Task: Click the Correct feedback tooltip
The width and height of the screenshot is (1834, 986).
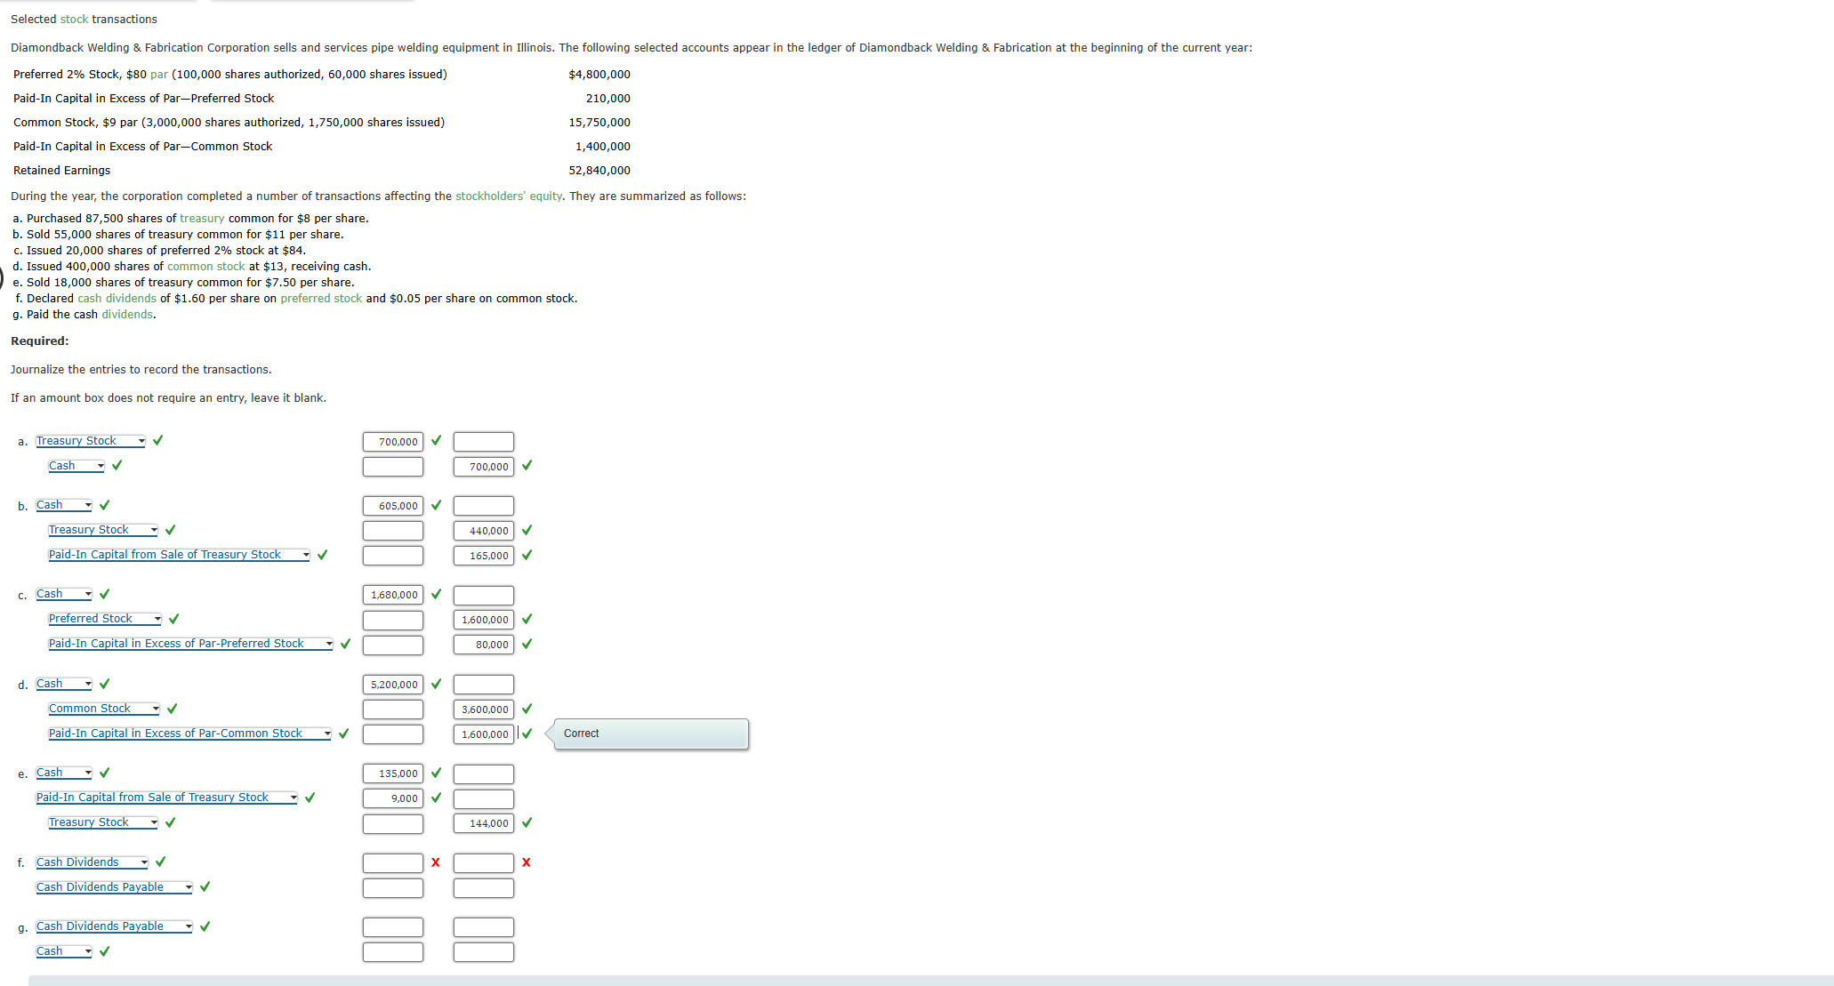Action: (651, 733)
